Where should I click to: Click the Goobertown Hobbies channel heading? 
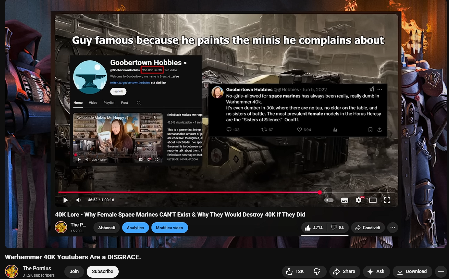(146, 63)
